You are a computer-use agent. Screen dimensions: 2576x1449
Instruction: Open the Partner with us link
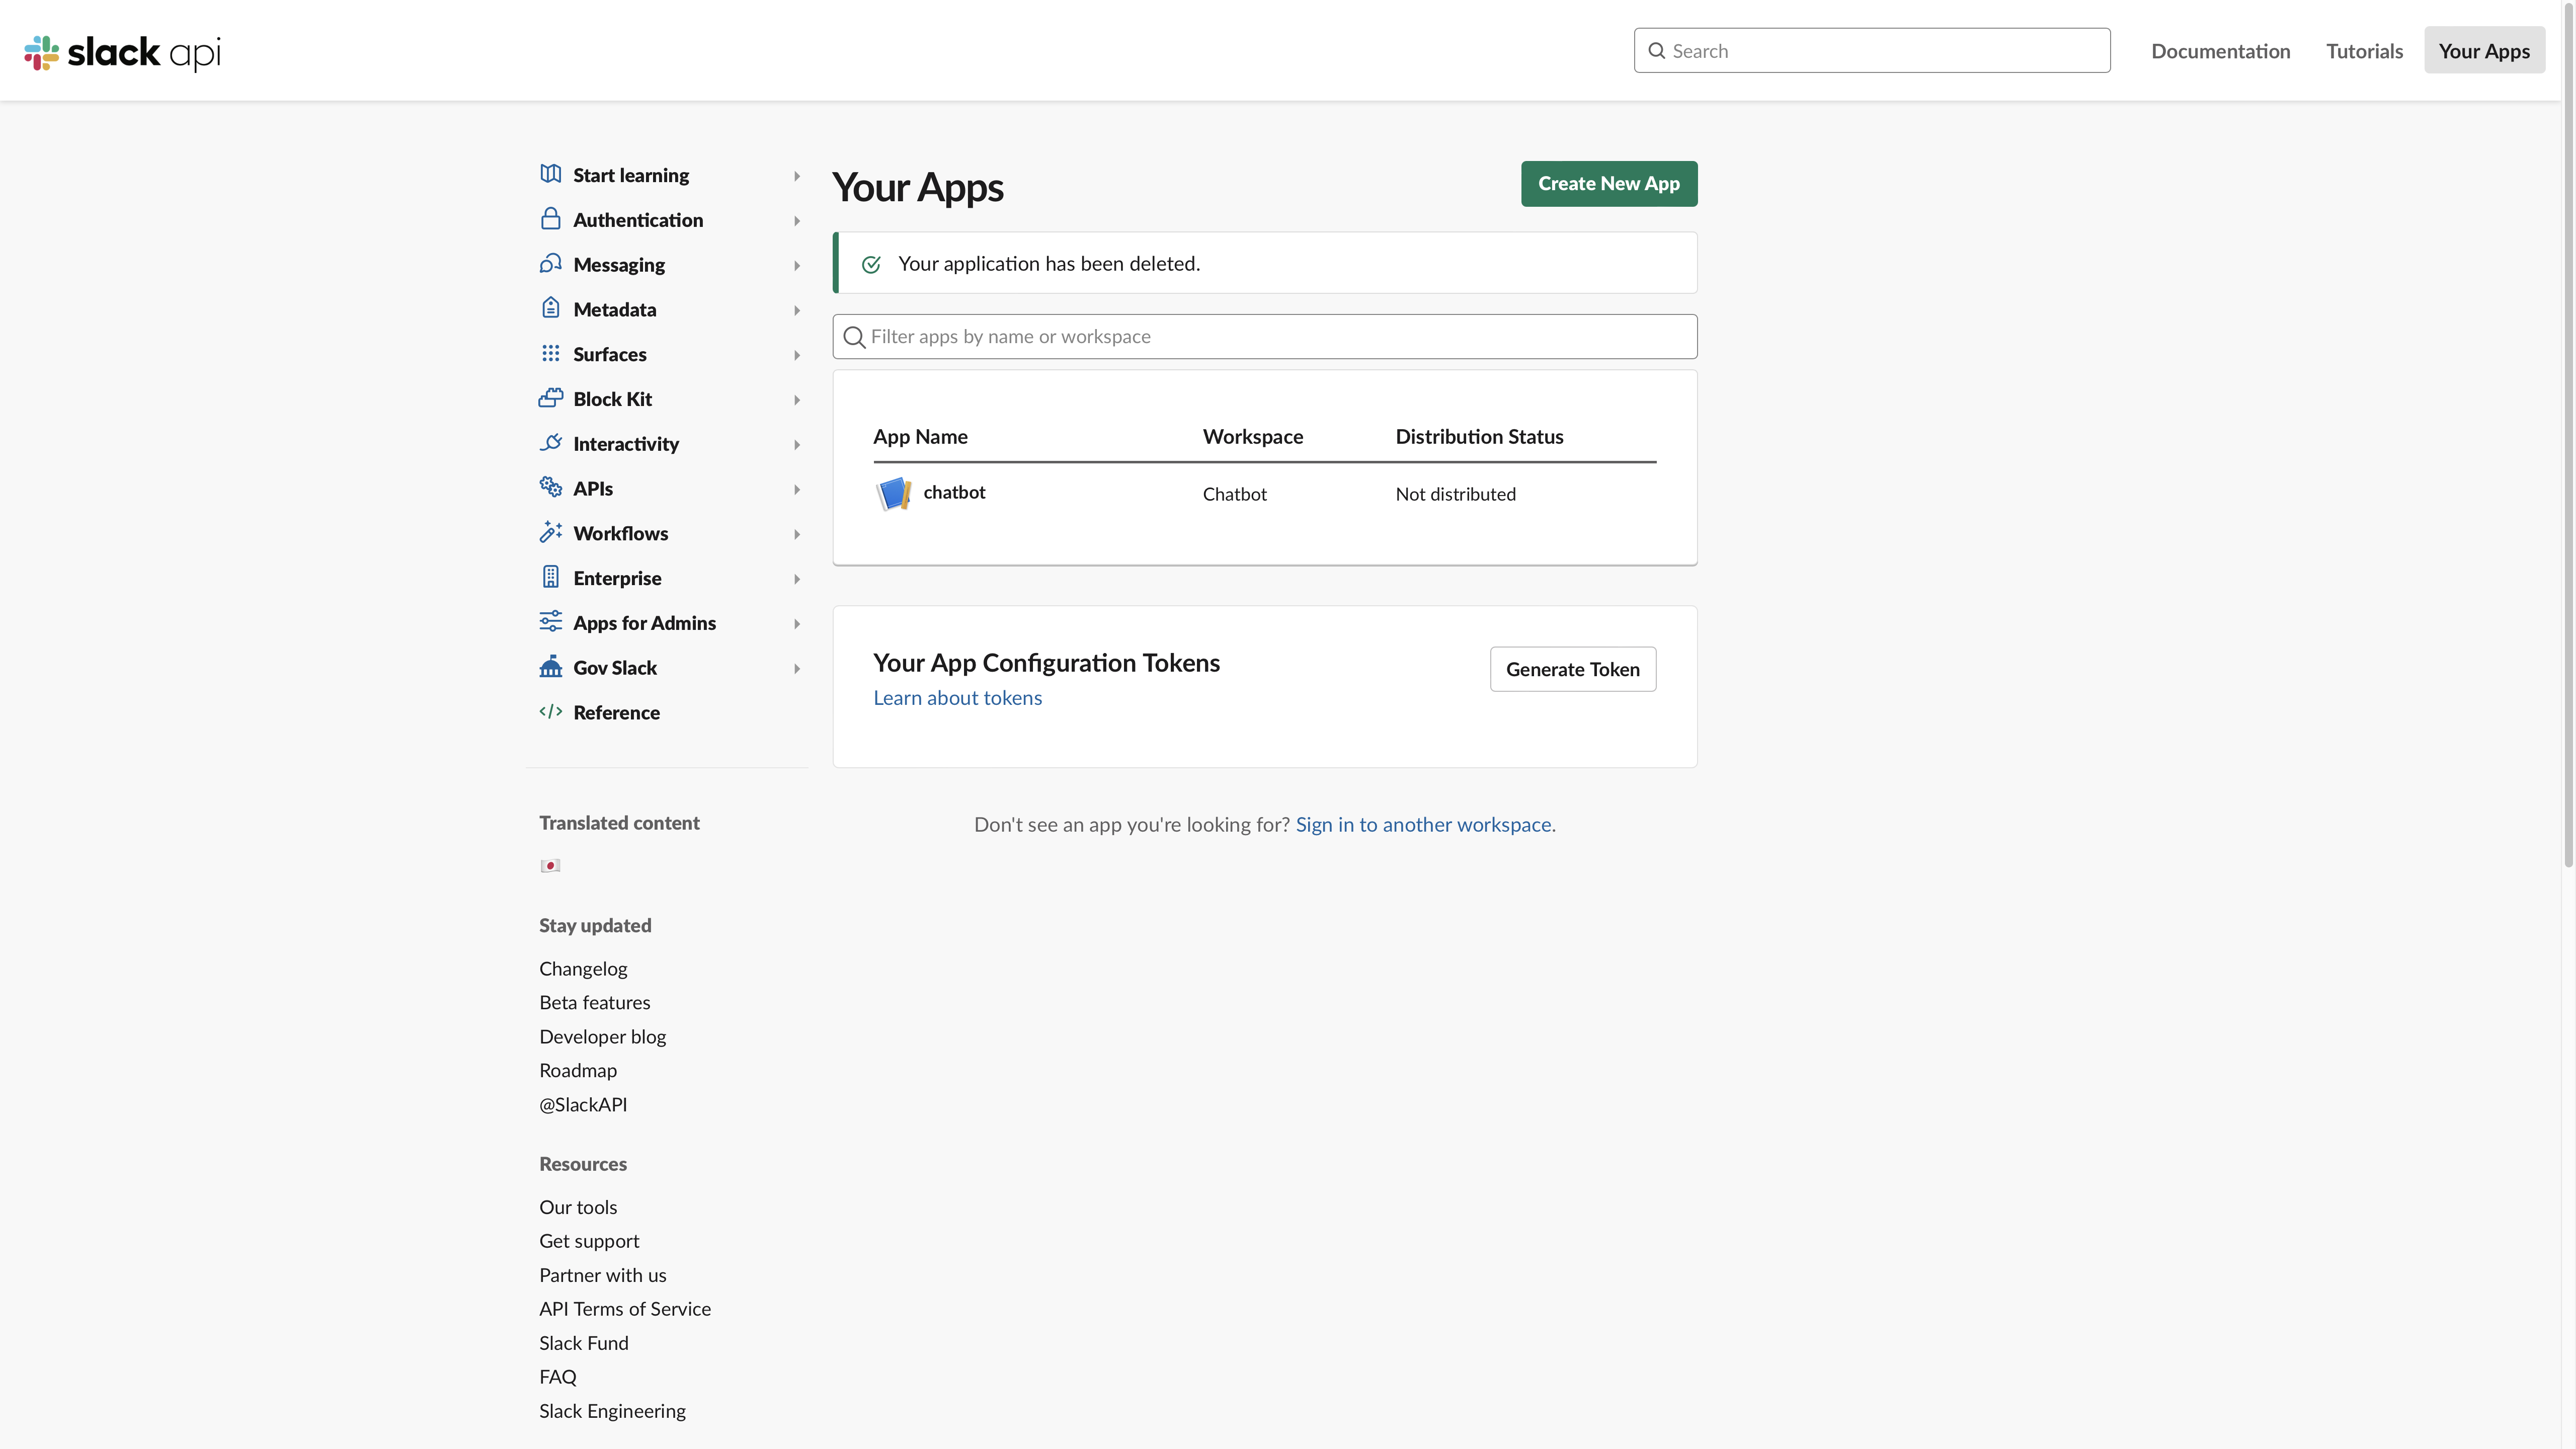click(x=602, y=1276)
